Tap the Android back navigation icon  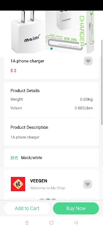tap(76, 223)
